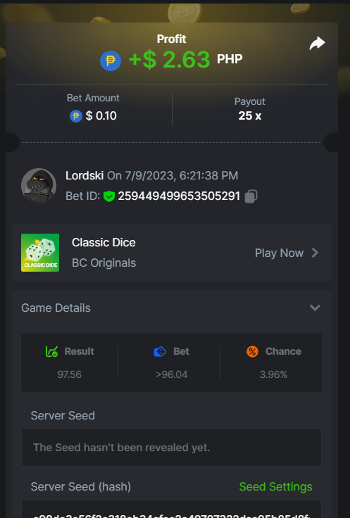The height and width of the screenshot is (518, 350).
Task: Open the Classic Dice game thumbnail
Action: [x=40, y=253]
